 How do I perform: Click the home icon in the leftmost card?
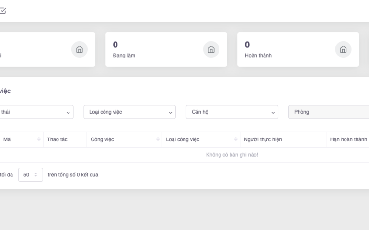pos(79,49)
